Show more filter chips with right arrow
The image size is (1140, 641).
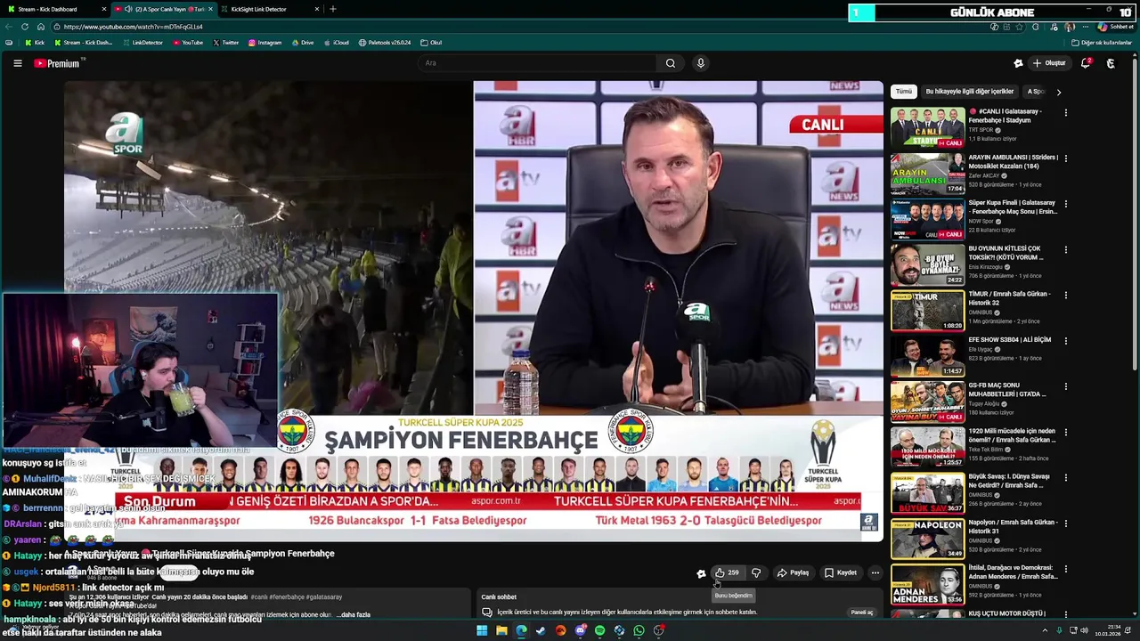click(1059, 92)
